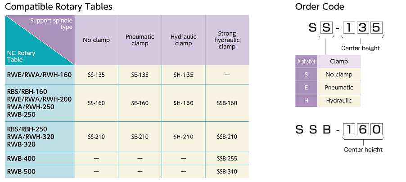Viewport: 406px width, 182px height.
Task: Click the RWE/RWA/RWH-160 row header
Action: [x=39, y=75]
